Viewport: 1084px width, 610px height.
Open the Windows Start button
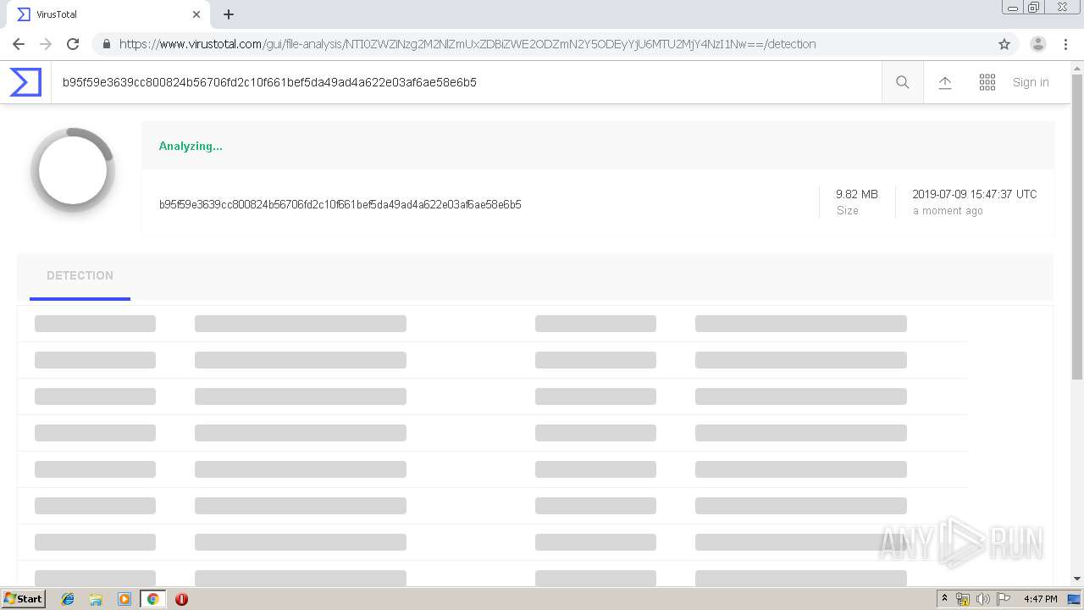tap(23, 599)
